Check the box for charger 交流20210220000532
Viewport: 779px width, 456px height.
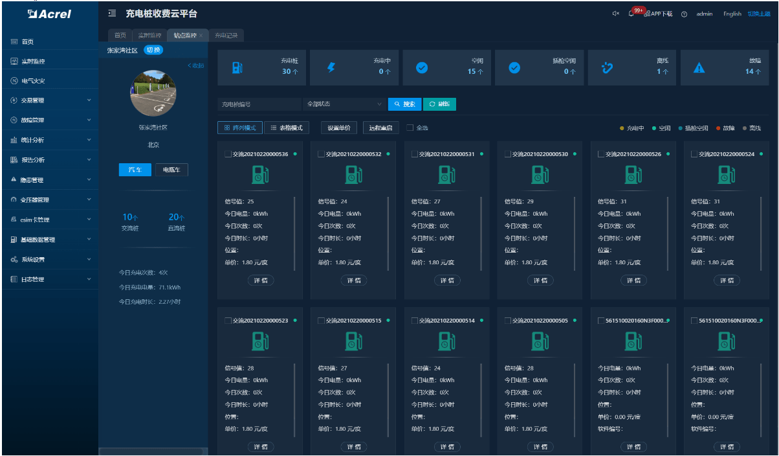point(321,154)
